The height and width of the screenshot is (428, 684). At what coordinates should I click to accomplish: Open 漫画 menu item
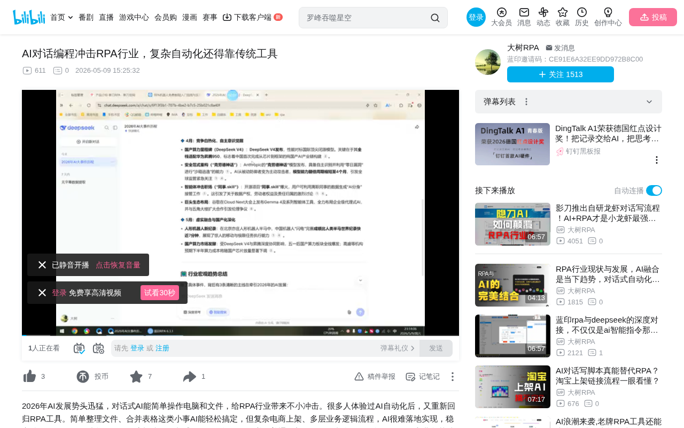click(x=190, y=17)
